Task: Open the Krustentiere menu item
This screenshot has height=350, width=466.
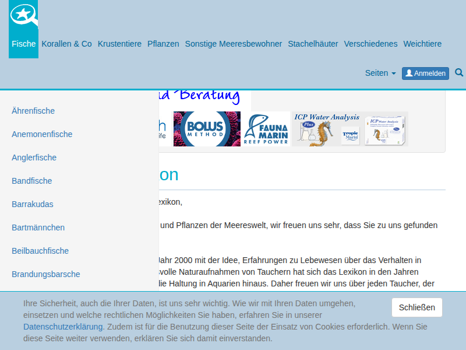Action: tap(119, 44)
